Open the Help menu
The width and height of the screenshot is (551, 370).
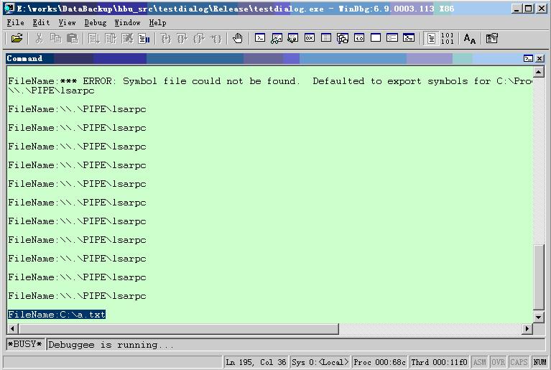click(x=157, y=22)
